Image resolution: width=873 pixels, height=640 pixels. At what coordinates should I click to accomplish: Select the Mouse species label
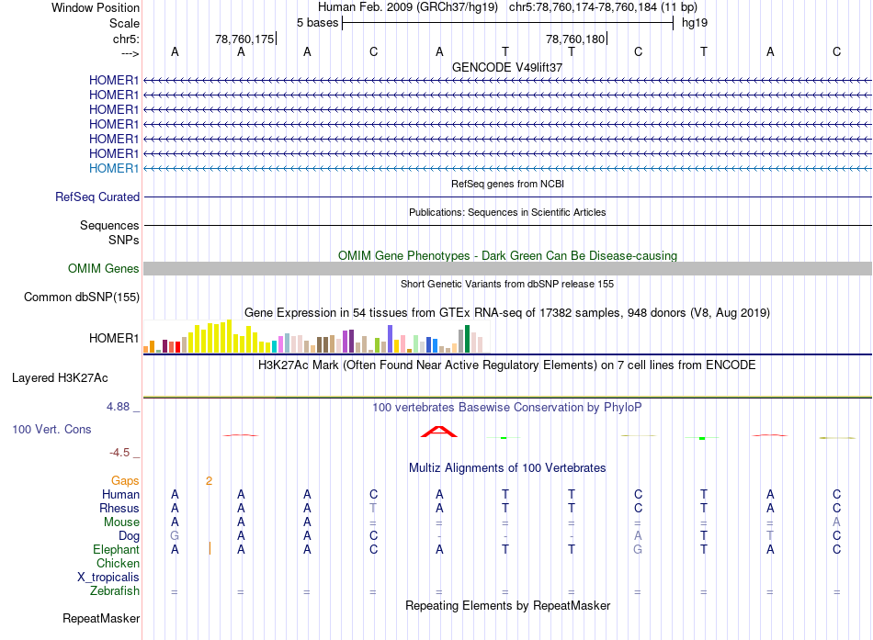(x=121, y=522)
